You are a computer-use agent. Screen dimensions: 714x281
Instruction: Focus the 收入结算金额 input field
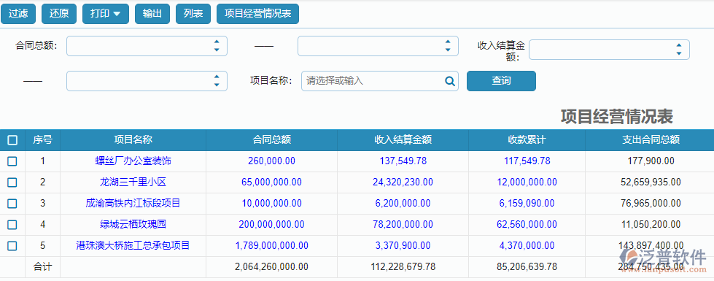(609, 50)
